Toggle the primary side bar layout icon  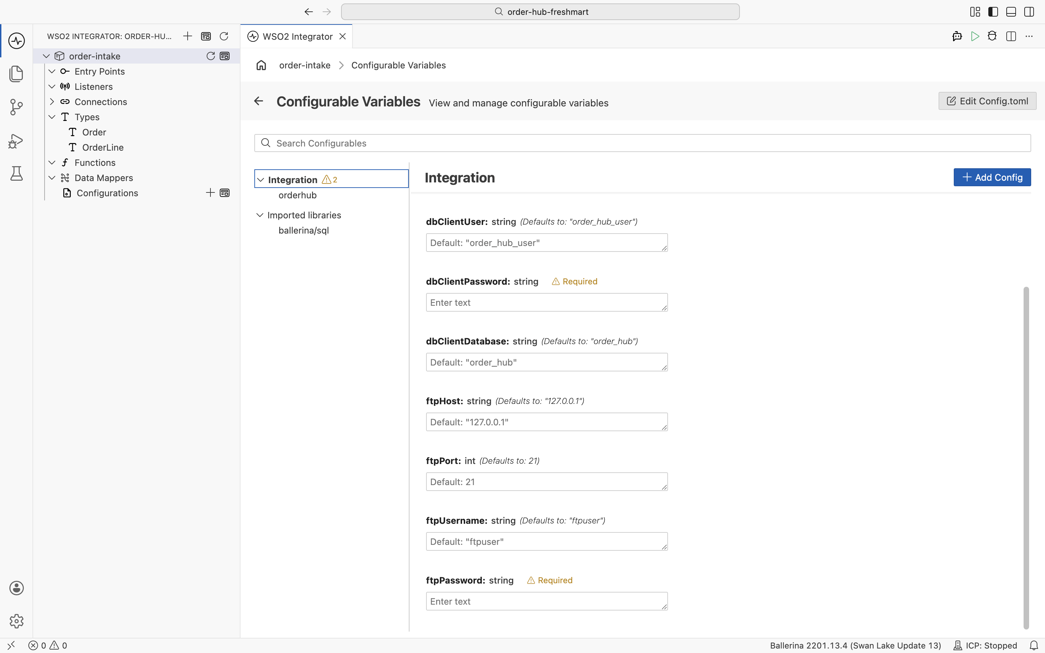993,12
